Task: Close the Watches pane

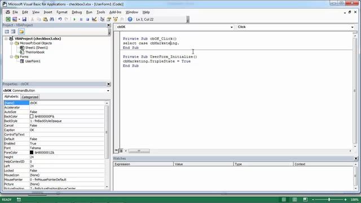Action: (356, 158)
